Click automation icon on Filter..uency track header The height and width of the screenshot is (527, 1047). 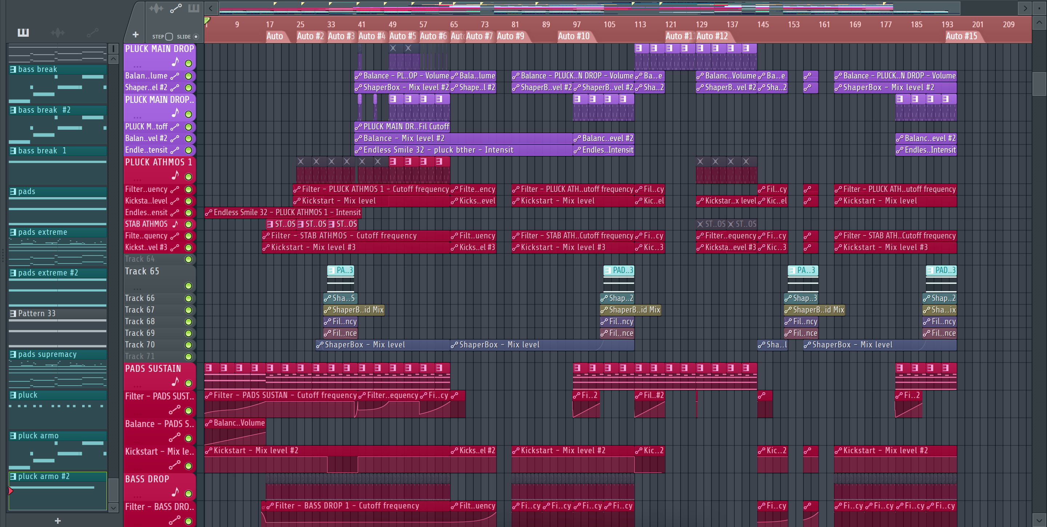[175, 189]
